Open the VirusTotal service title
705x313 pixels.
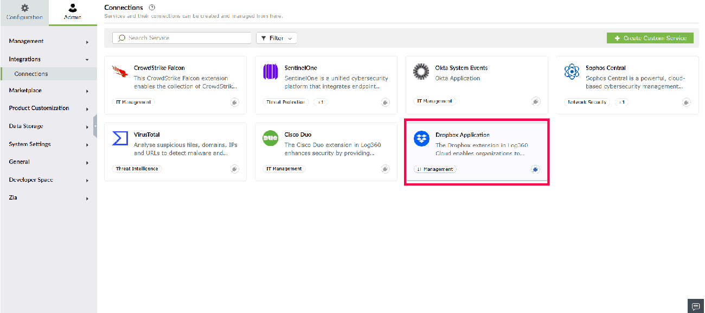pyautogui.click(x=147, y=135)
